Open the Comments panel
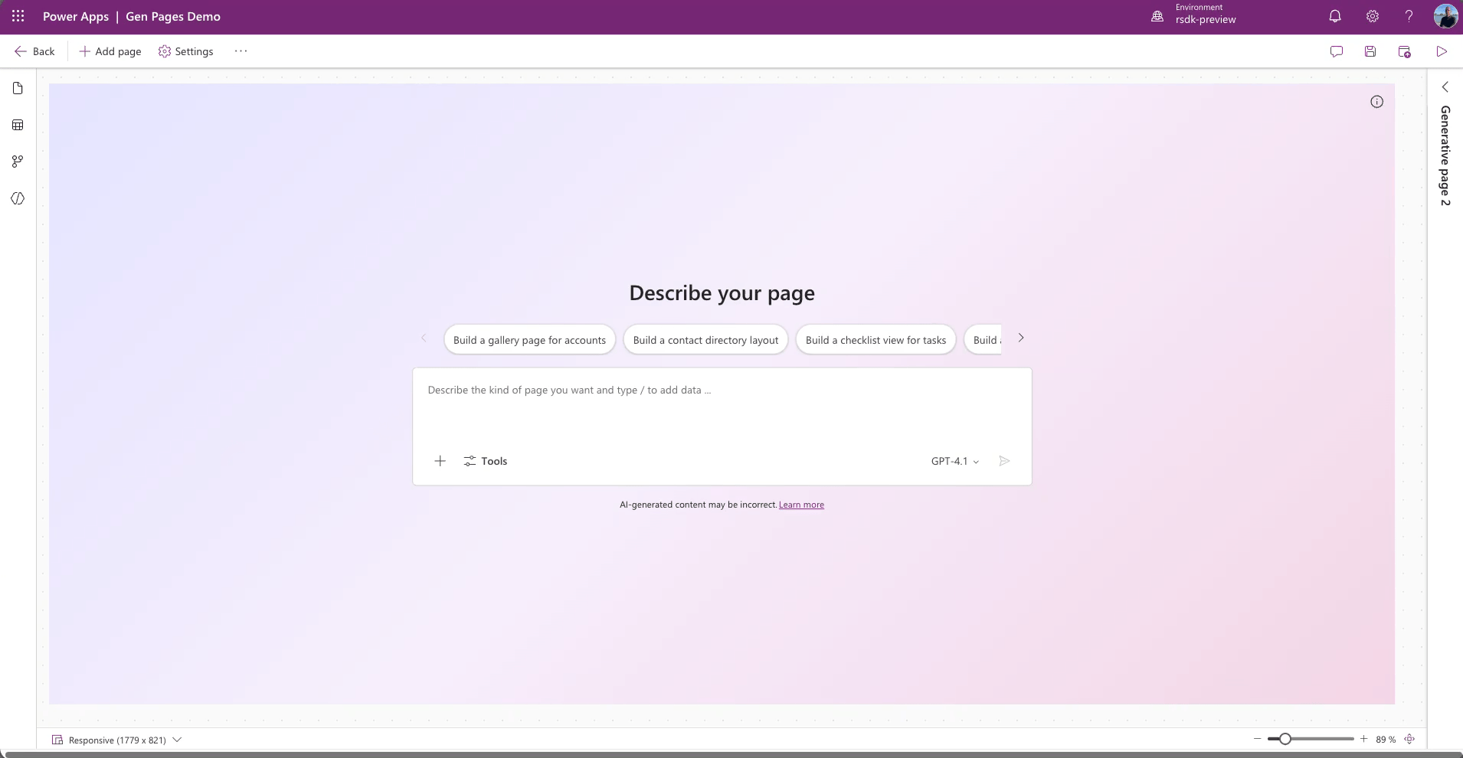Viewport: 1463px width, 758px height. coord(1336,51)
